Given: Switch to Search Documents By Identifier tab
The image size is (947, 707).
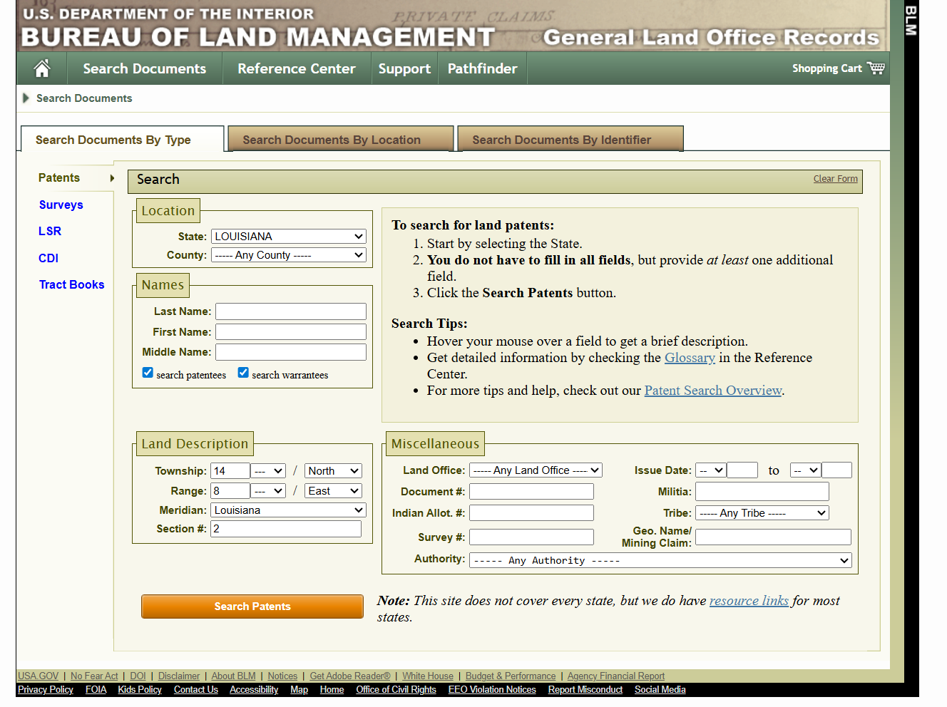Looking at the screenshot, I should [570, 140].
